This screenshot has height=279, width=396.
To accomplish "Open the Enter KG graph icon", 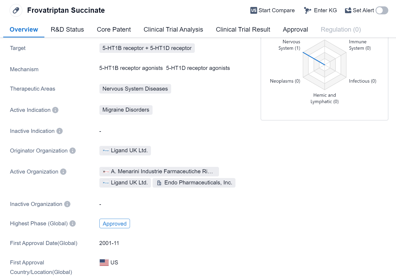I will pos(307,10).
